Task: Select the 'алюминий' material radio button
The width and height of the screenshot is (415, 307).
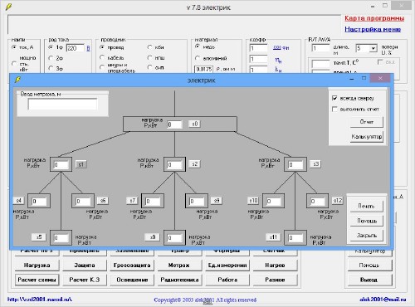Action: pyautogui.click(x=198, y=58)
